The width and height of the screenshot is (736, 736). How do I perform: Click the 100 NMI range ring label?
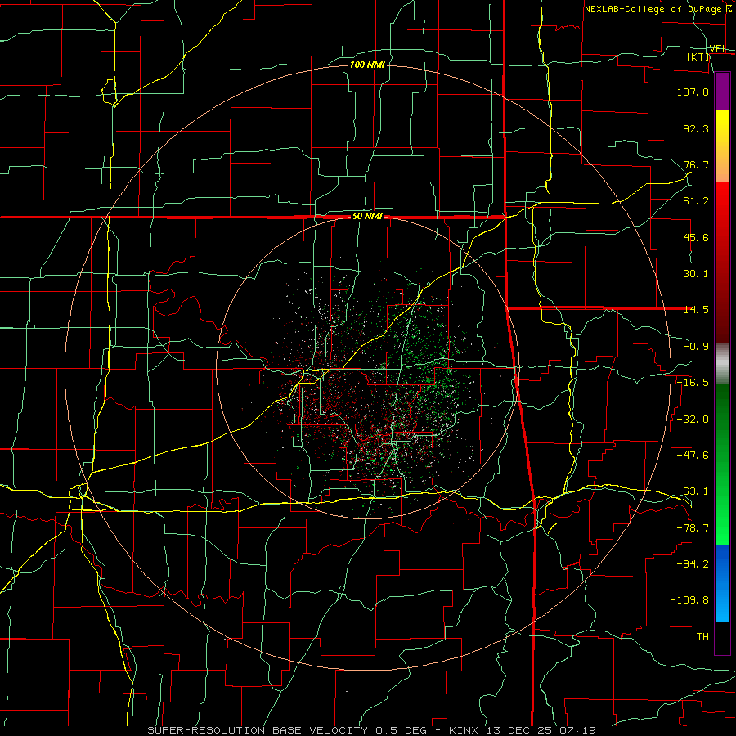click(367, 65)
